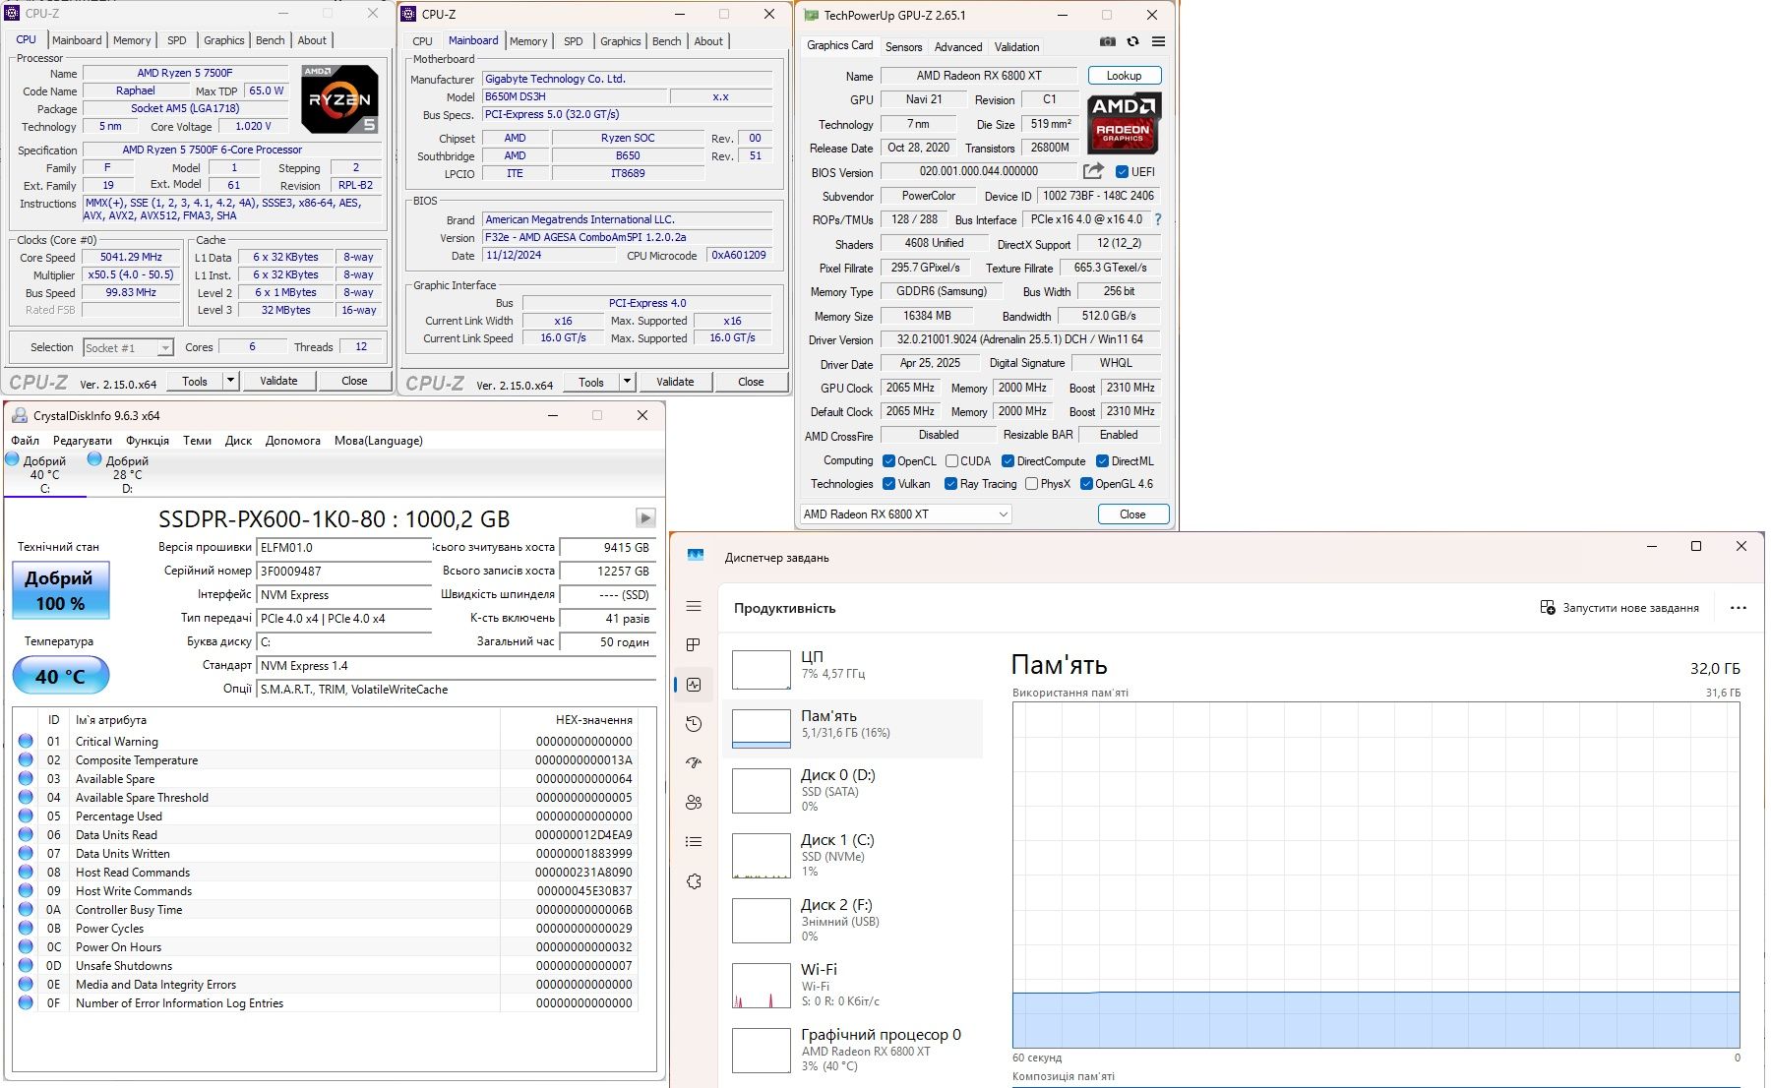Toggle the OpenGL 4.6 checkbox
Viewport: 1771px width, 1088px height.
point(1086,484)
